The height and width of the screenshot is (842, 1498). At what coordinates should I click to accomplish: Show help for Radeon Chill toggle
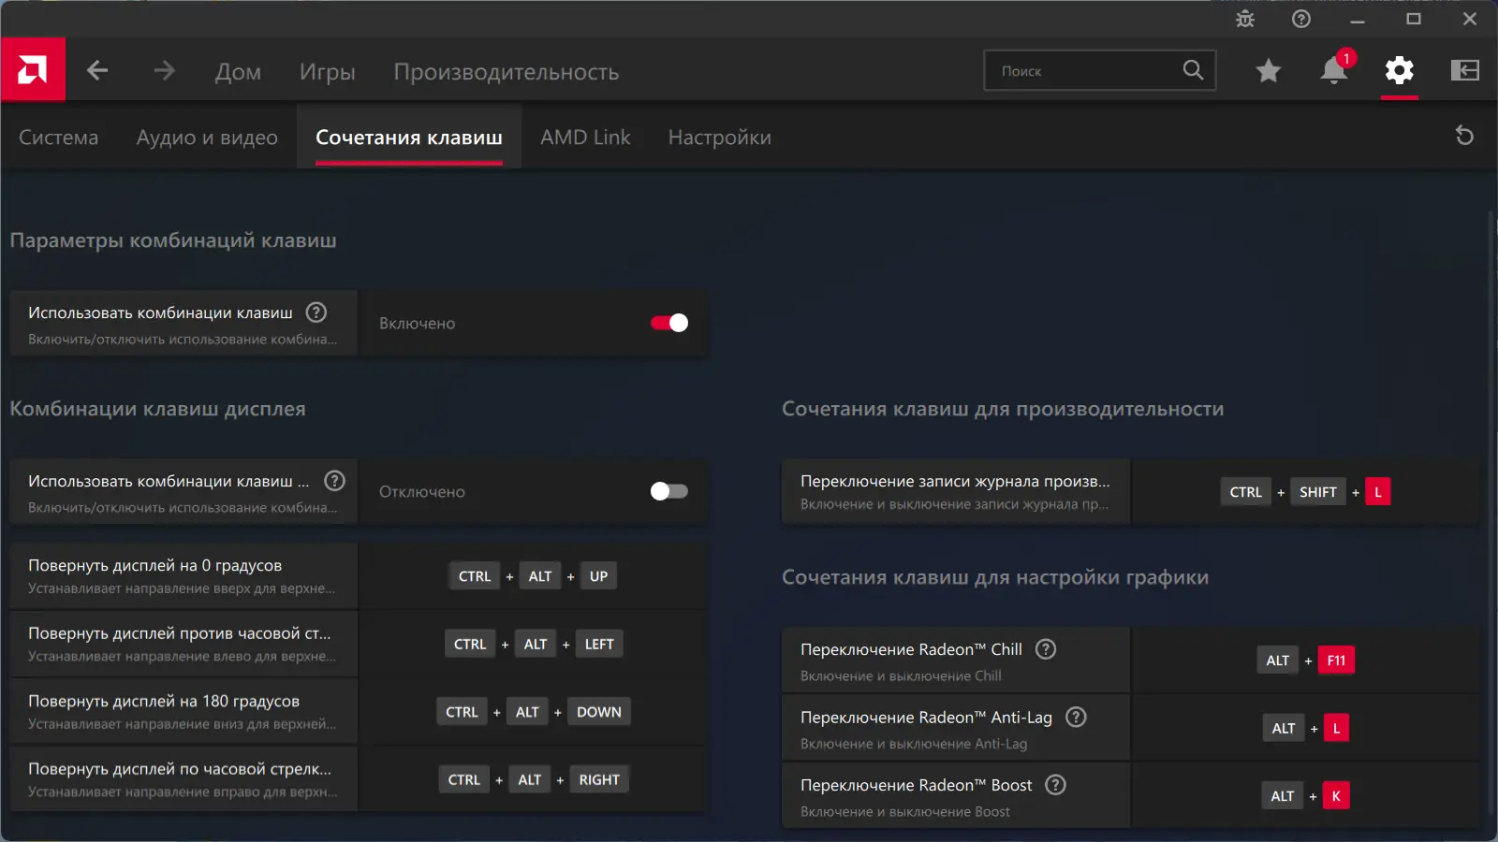click(x=1046, y=649)
